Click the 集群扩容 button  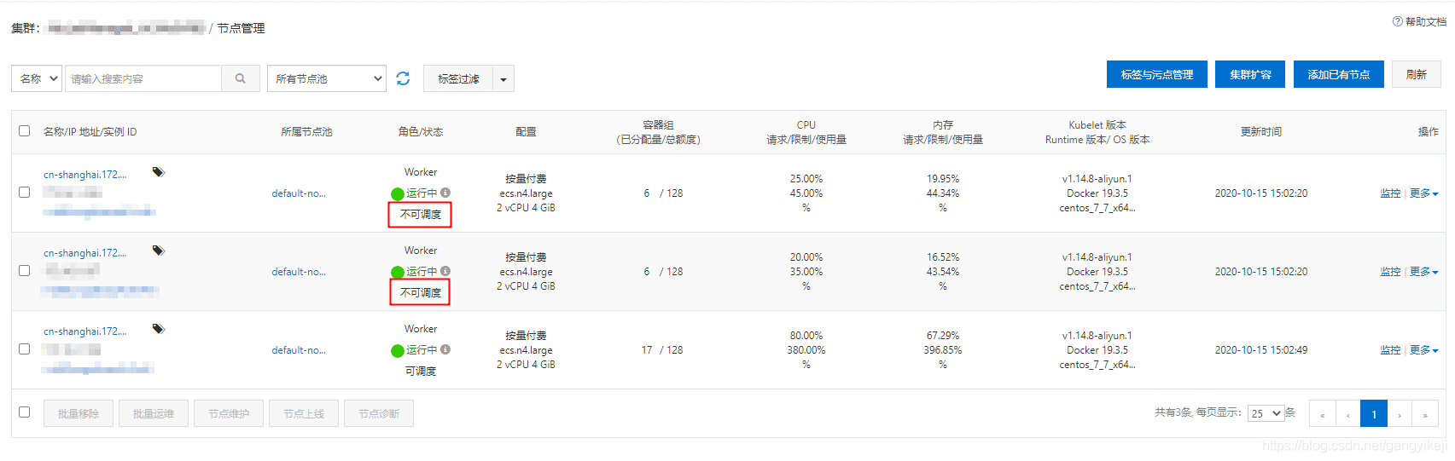pyautogui.click(x=1250, y=74)
